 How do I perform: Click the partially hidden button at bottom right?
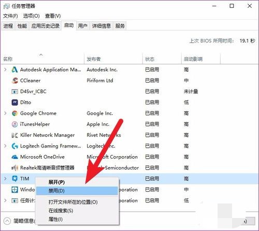click(x=247, y=221)
